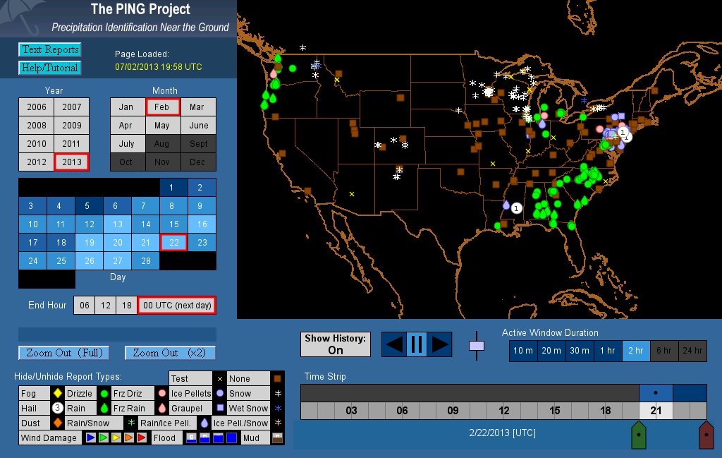Image resolution: width=722 pixels, height=458 pixels.
Task: Choose month Jan
Action: point(126,107)
